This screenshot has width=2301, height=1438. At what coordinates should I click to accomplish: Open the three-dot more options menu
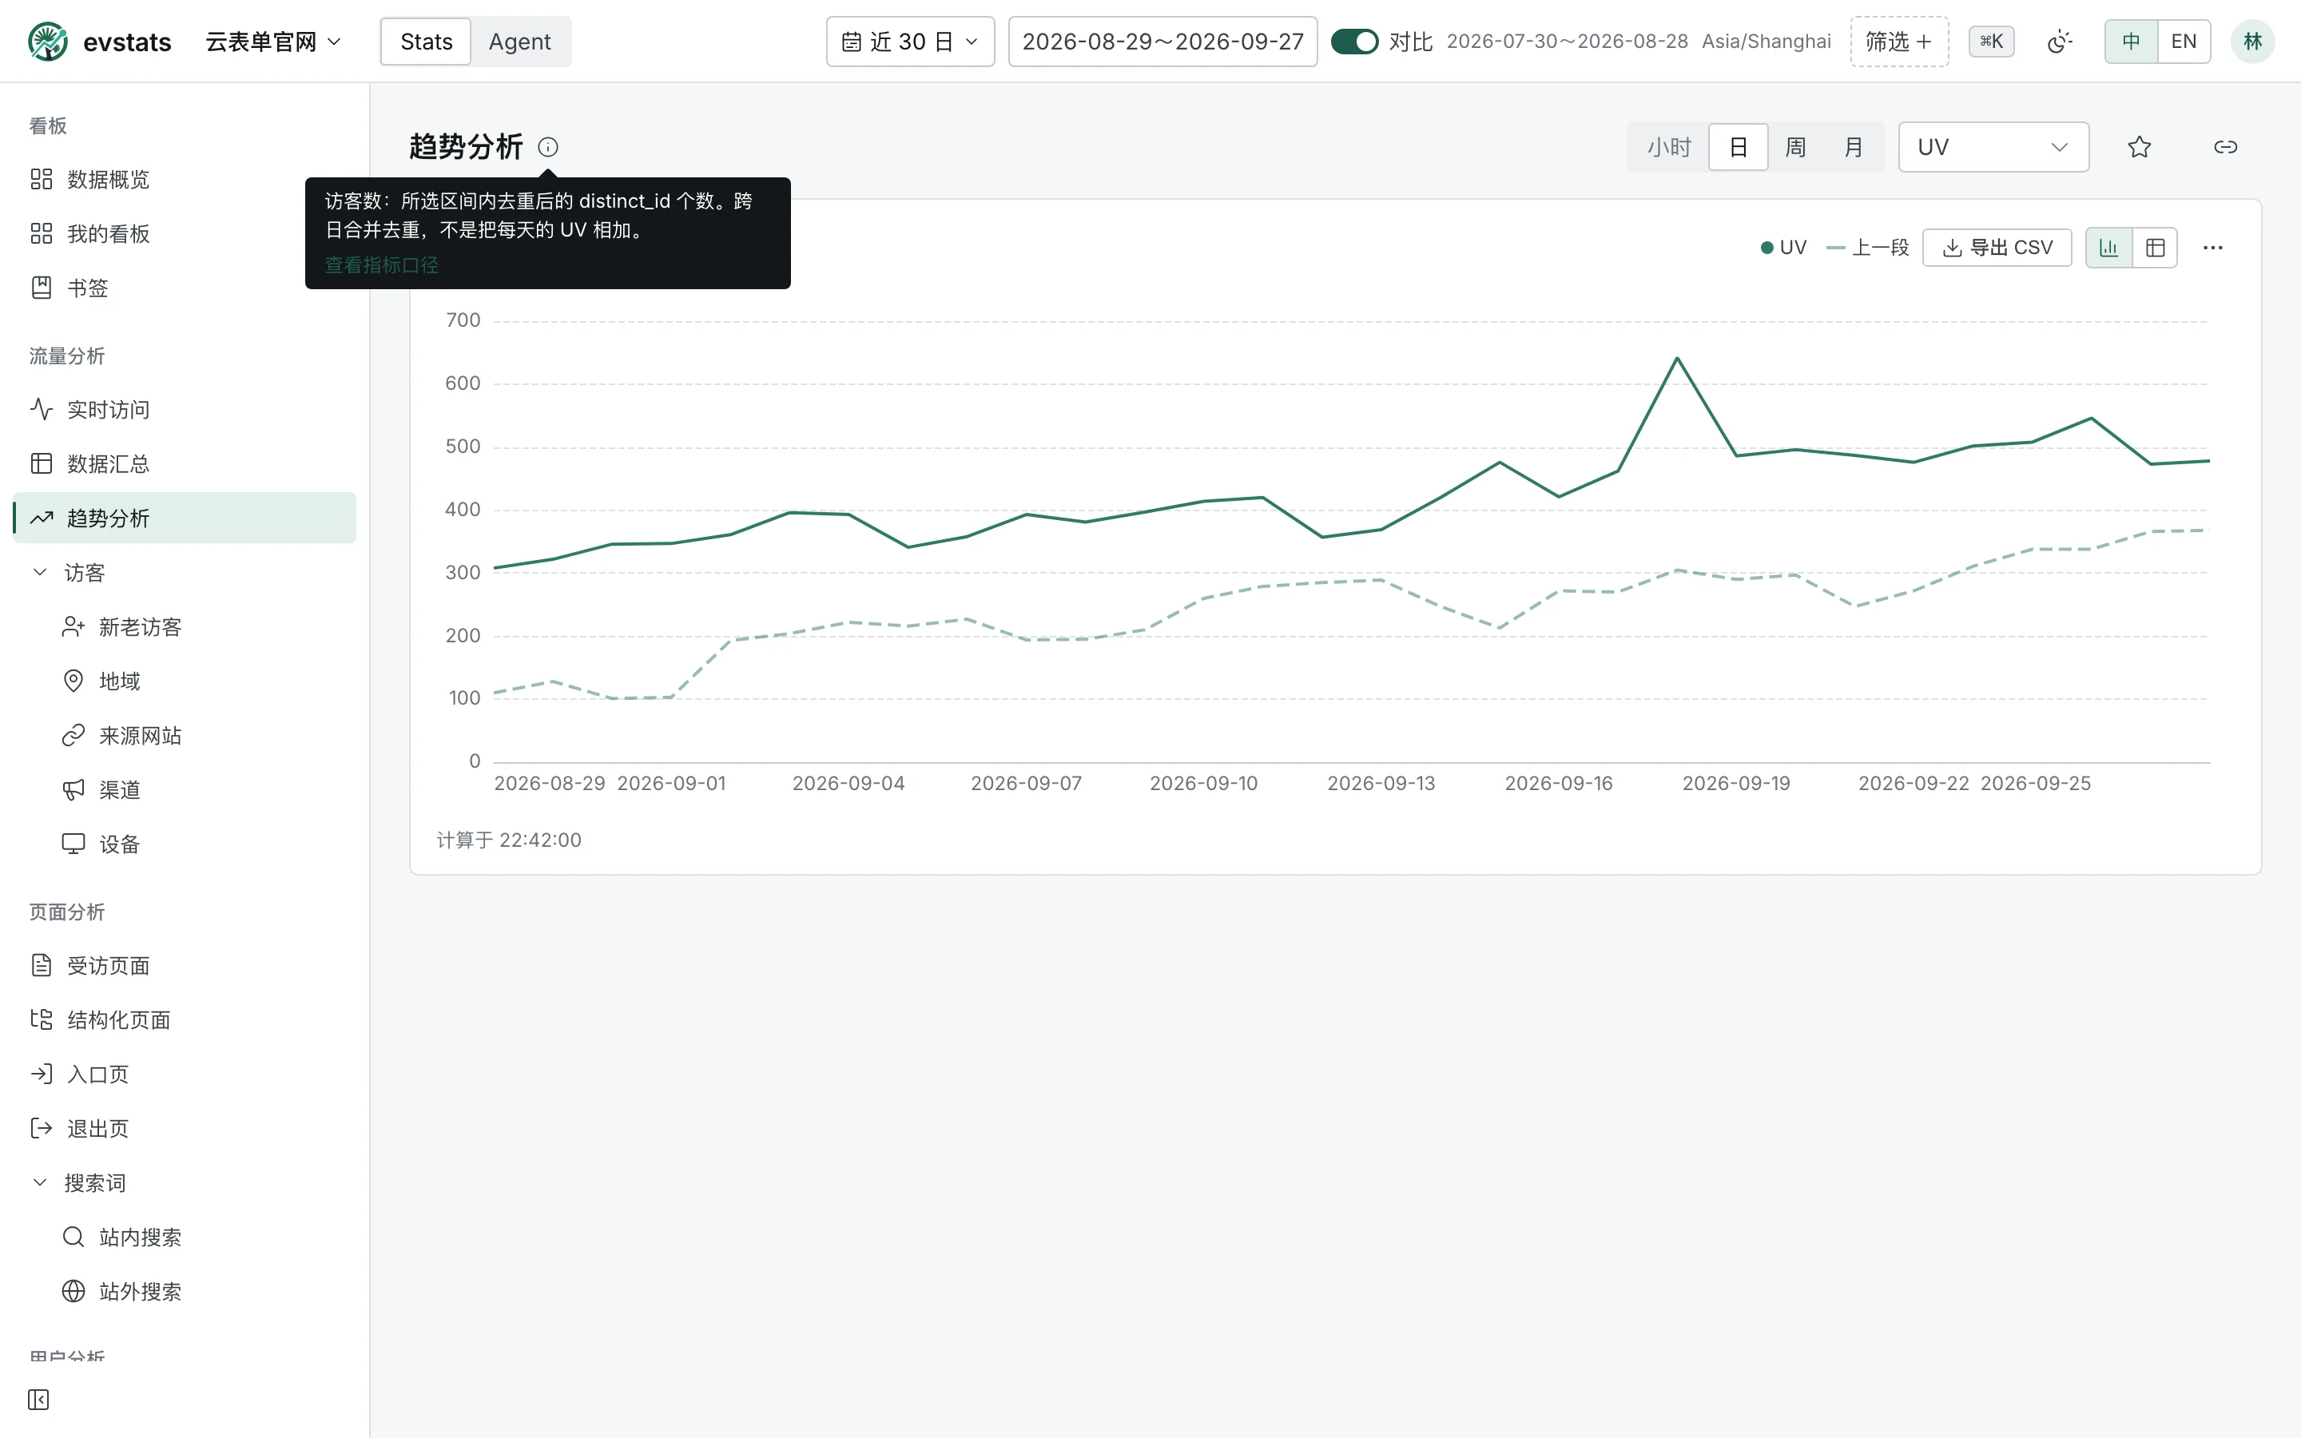[2212, 248]
